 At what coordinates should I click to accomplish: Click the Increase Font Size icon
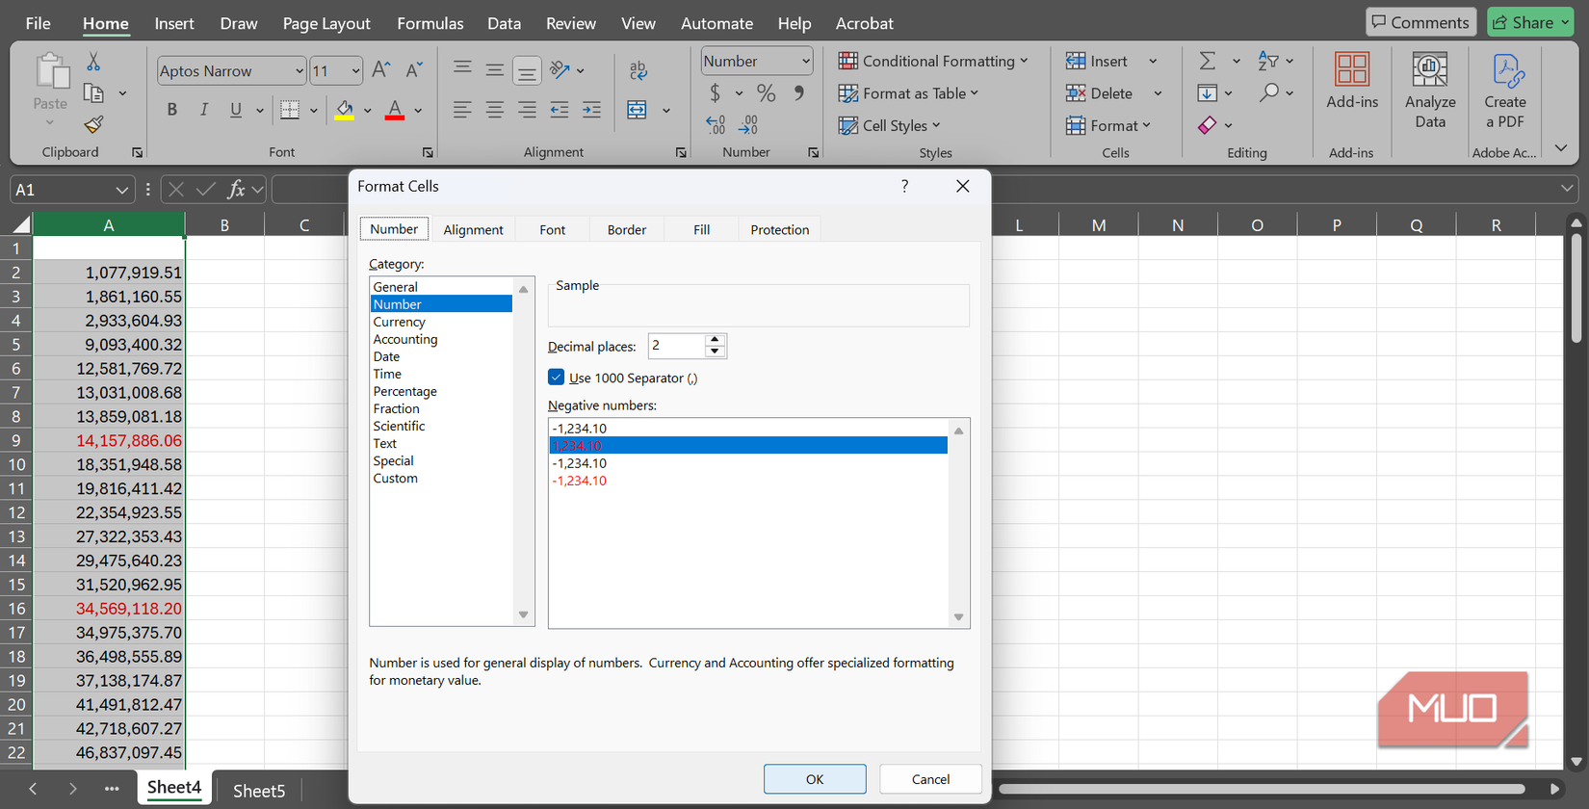[x=381, y=70]
